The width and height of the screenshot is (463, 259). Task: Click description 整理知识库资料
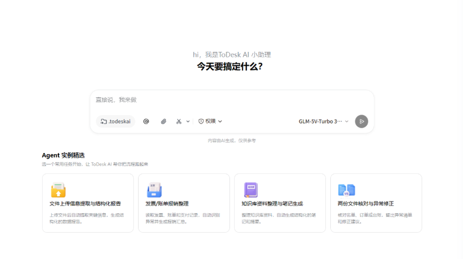(279, 218)
